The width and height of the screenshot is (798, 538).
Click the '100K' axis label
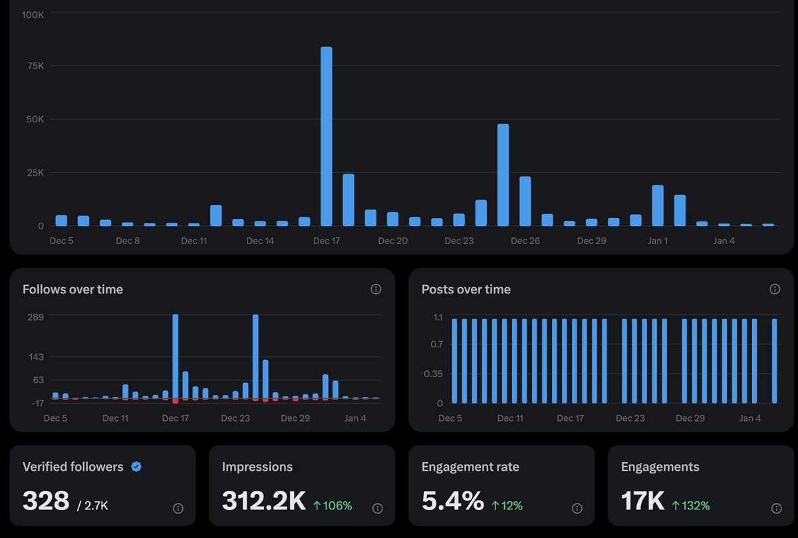click(33, 14)
